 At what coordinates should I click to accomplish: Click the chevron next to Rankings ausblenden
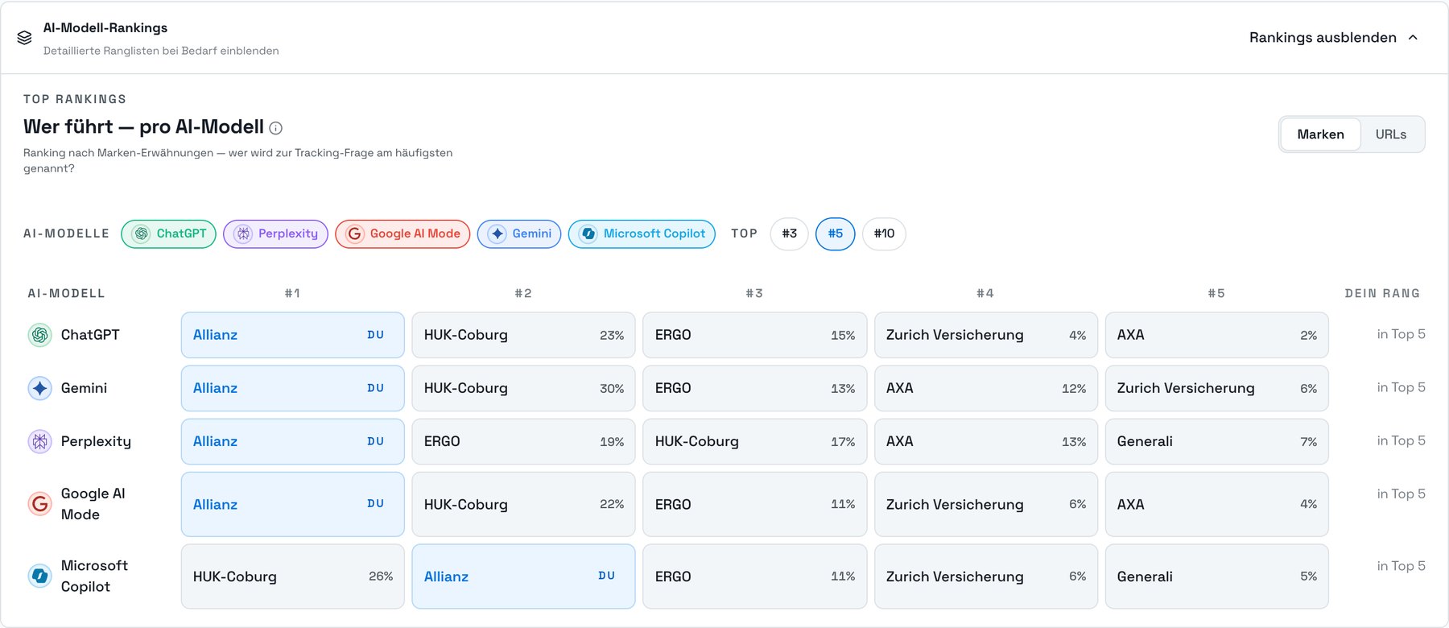1413,38
